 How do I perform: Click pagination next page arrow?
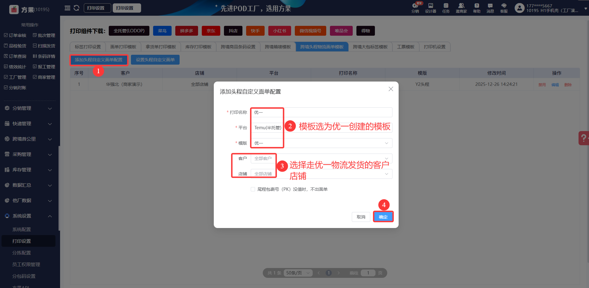(x=339, y=273)
